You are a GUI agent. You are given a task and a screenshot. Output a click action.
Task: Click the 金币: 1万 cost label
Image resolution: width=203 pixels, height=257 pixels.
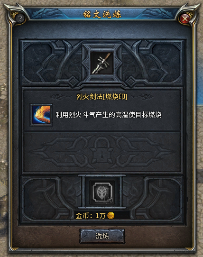(x=90, y=216)
